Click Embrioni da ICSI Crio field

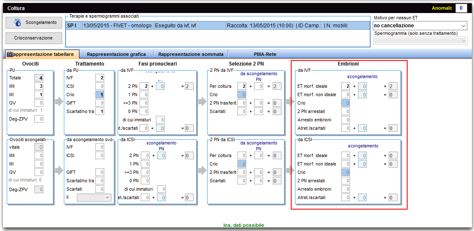point(345,173)
